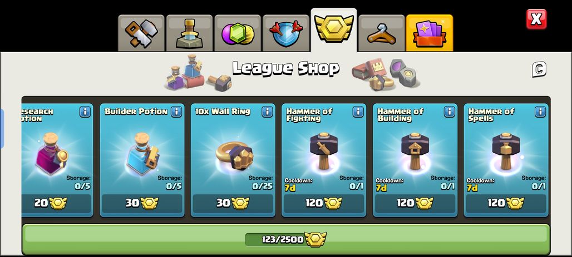
Task: Open the purple cards special offers tab
Action: (430, 33)
